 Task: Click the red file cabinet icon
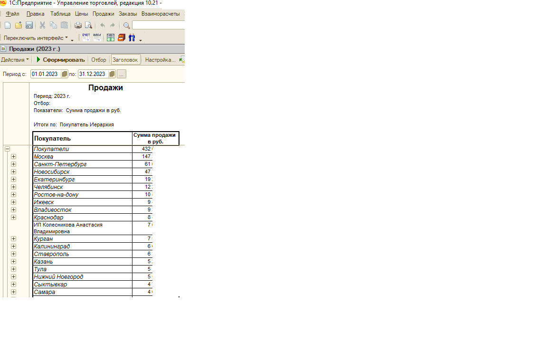(x=121, y=38)
